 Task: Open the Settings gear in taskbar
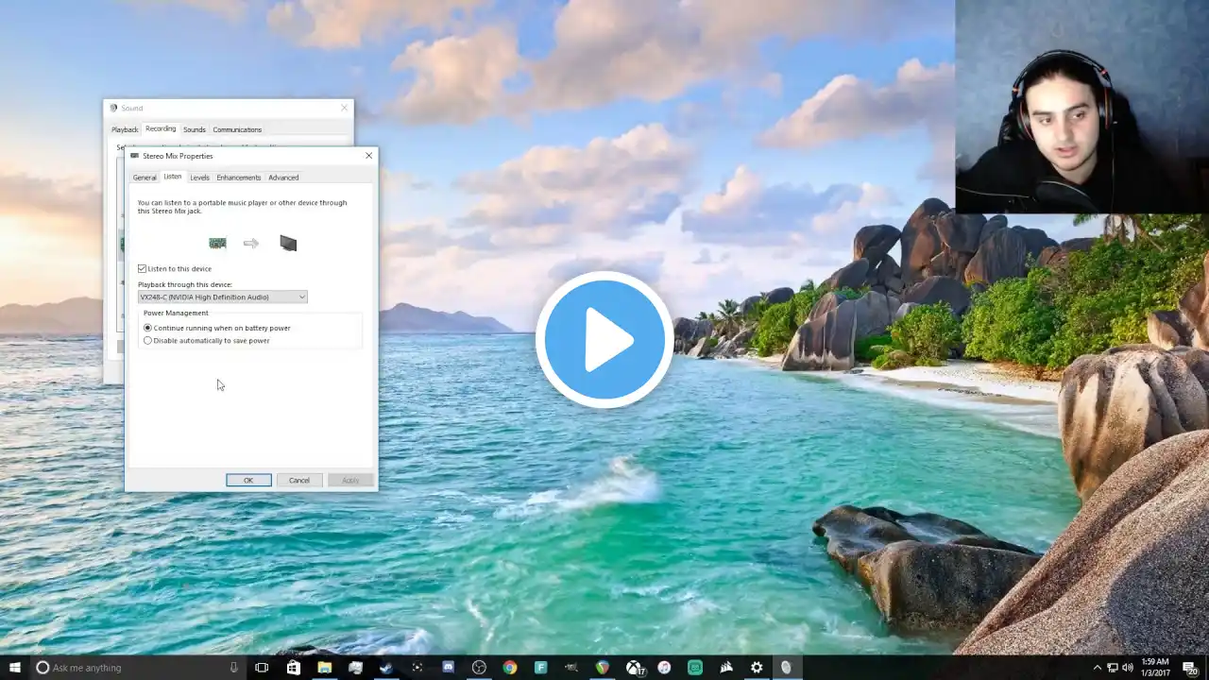(757, 668)
